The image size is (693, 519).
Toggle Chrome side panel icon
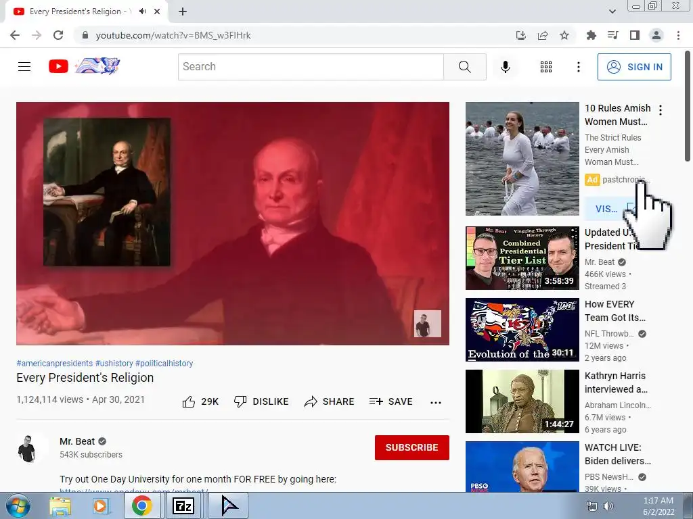point(635,35)
